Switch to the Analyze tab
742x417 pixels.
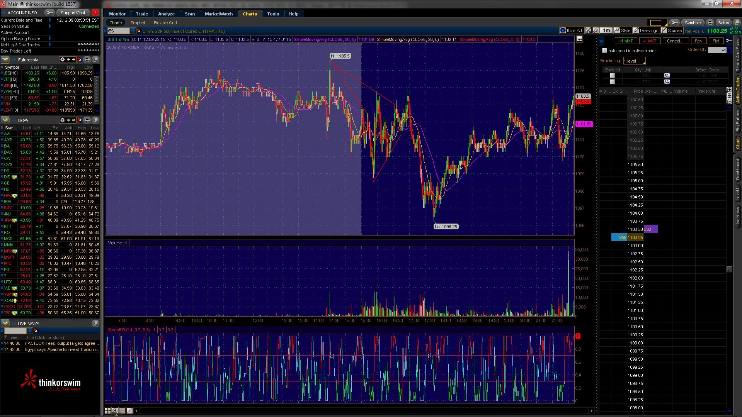click(x=166, y=14)
